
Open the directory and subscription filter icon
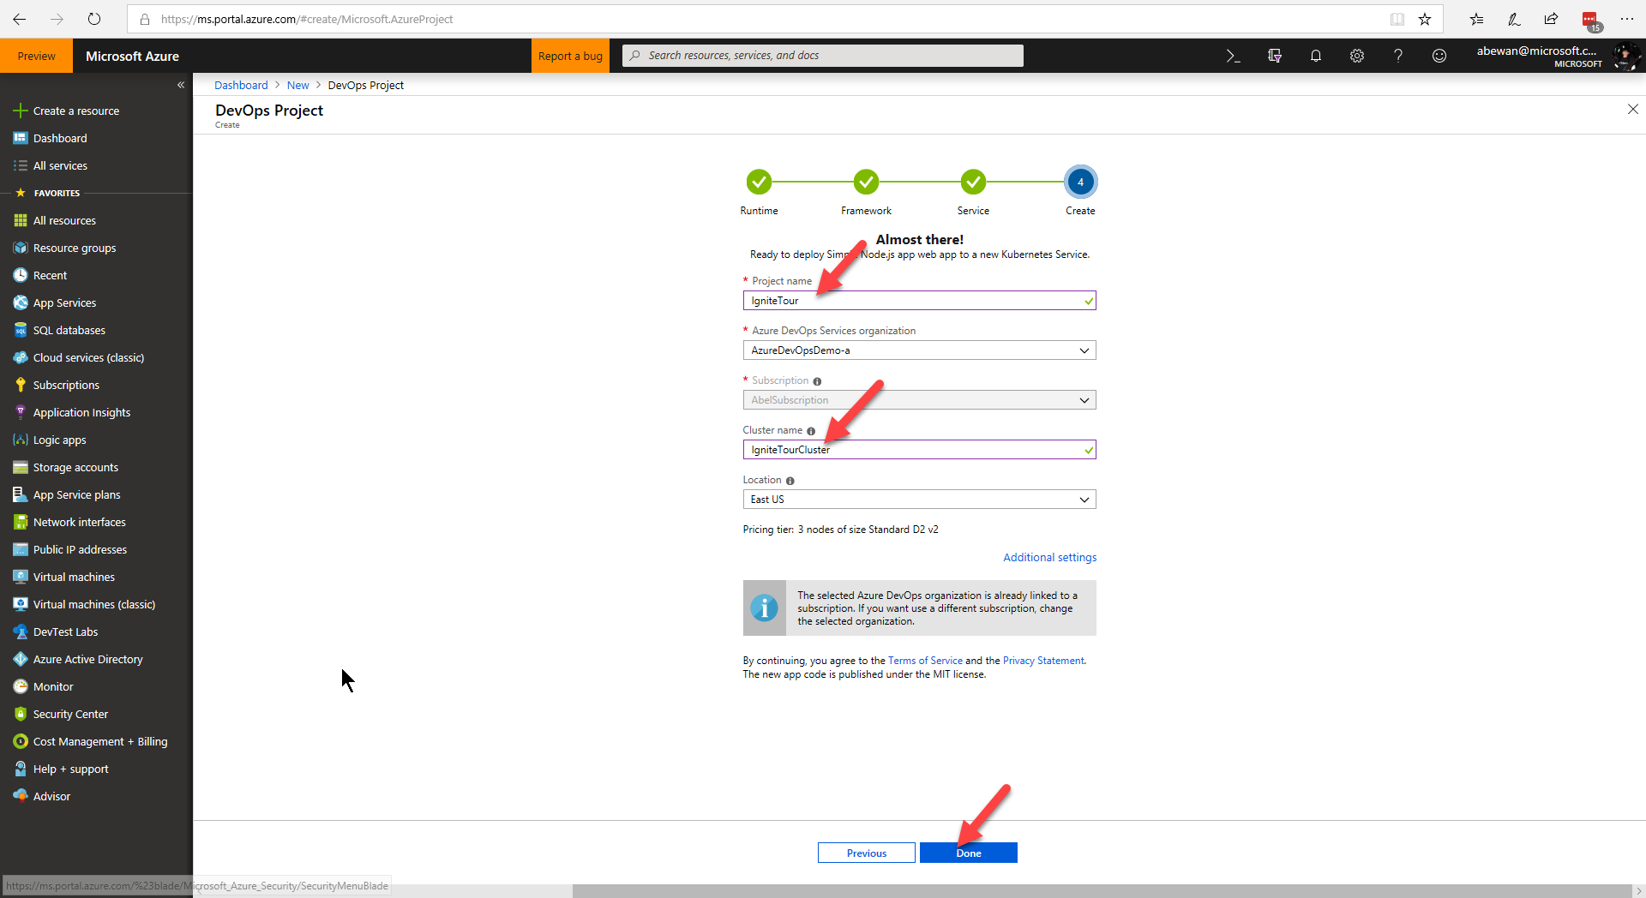pyautogui.click(x=1275, y=56)
